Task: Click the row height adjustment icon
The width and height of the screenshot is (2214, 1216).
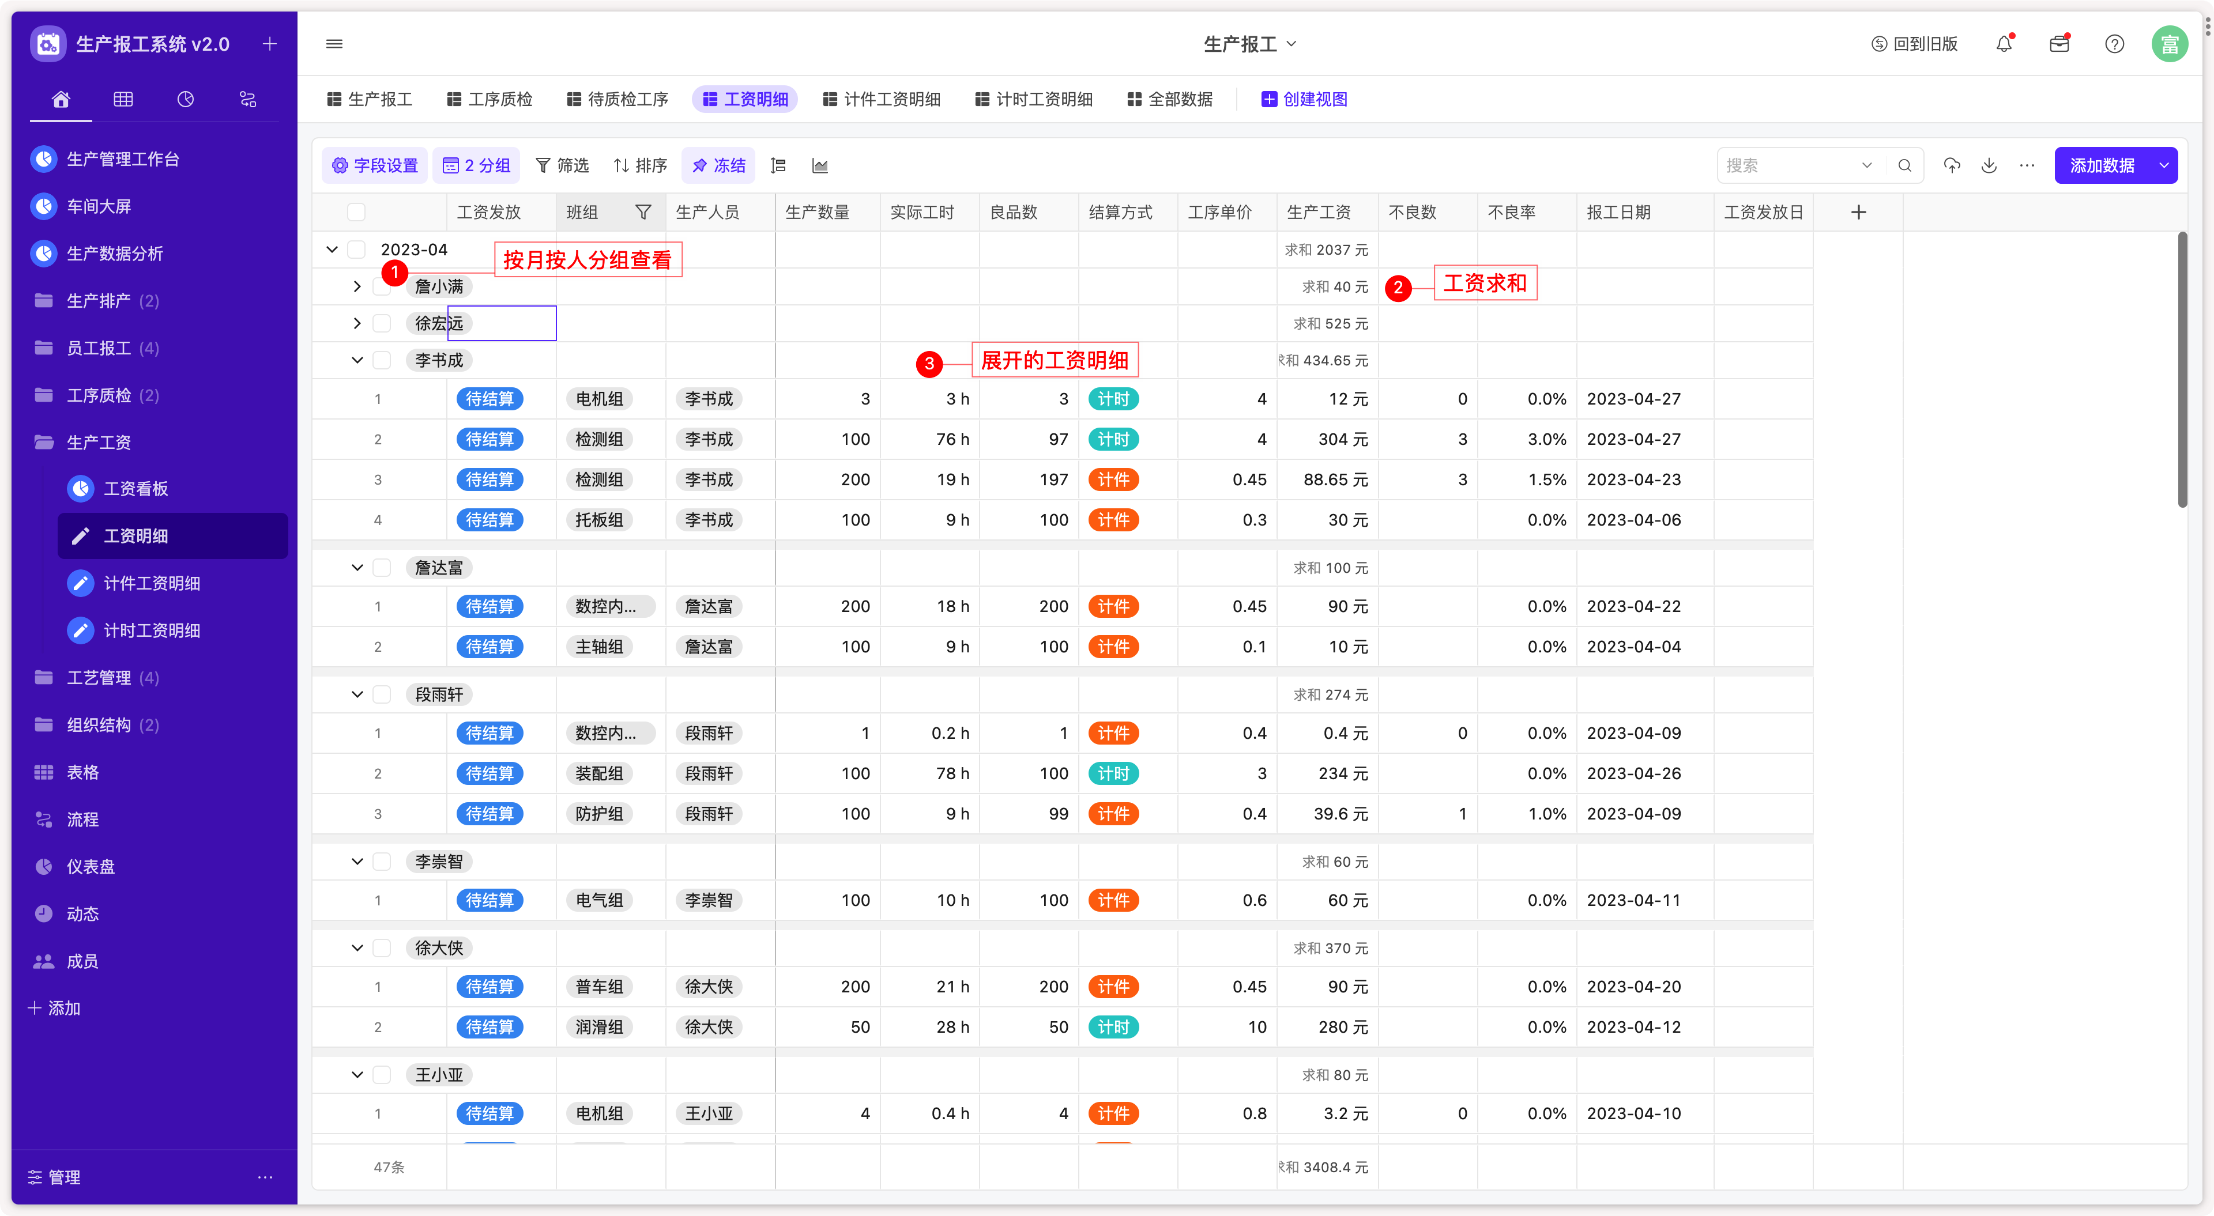Action: tap(779, 166)
